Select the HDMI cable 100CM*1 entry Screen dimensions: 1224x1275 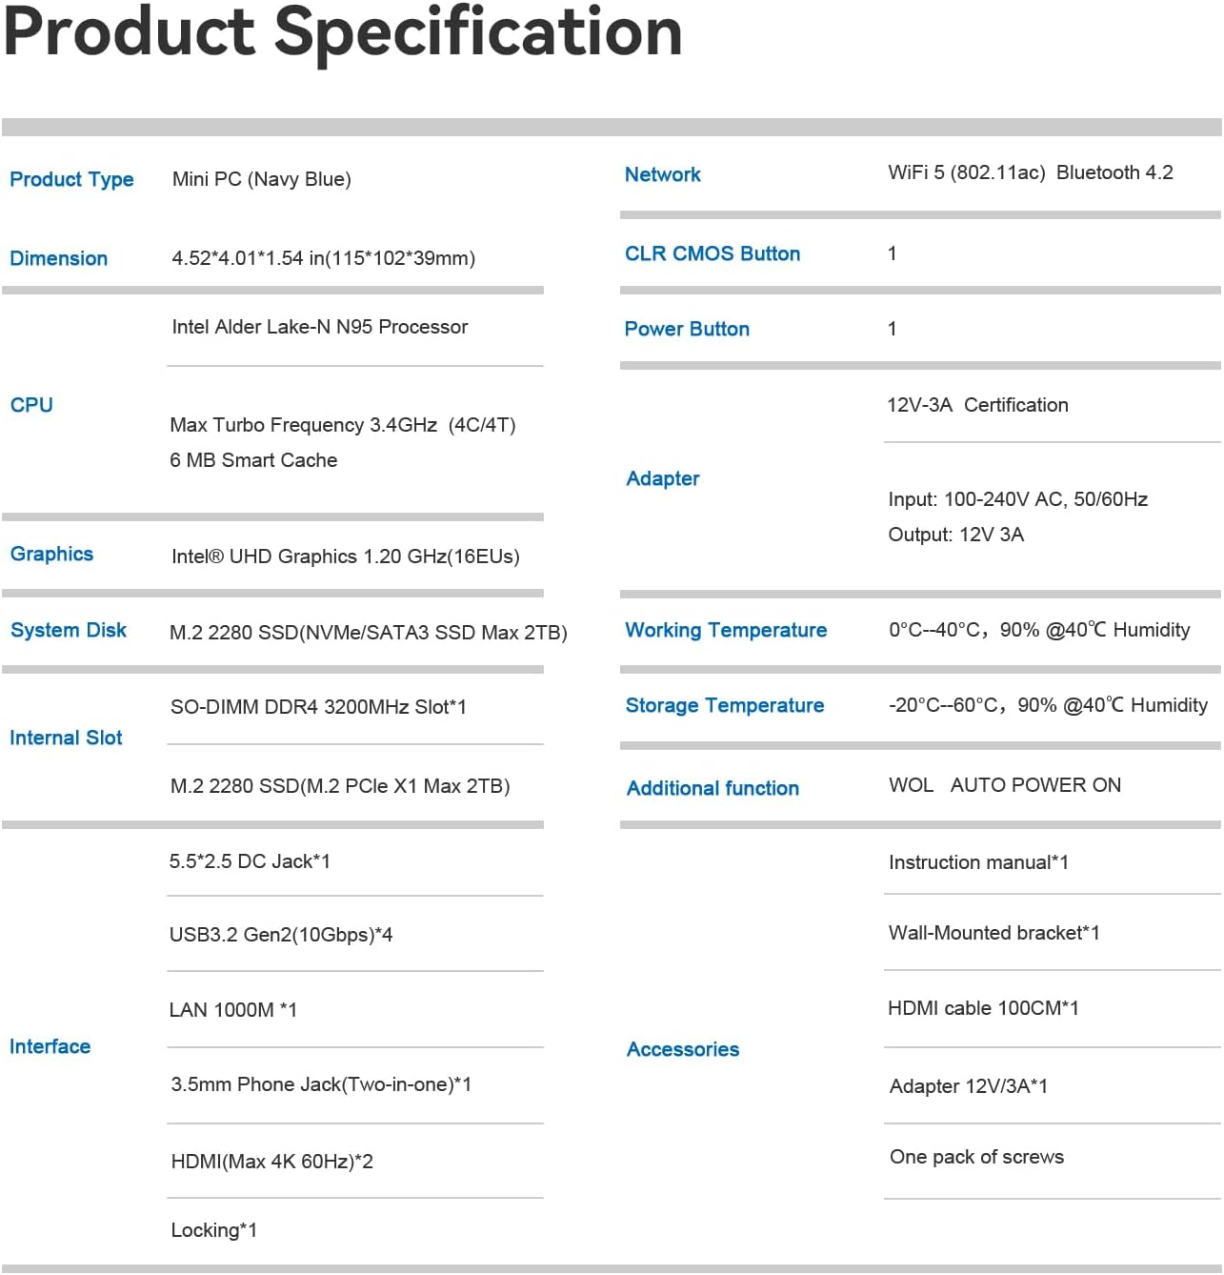983,1008
